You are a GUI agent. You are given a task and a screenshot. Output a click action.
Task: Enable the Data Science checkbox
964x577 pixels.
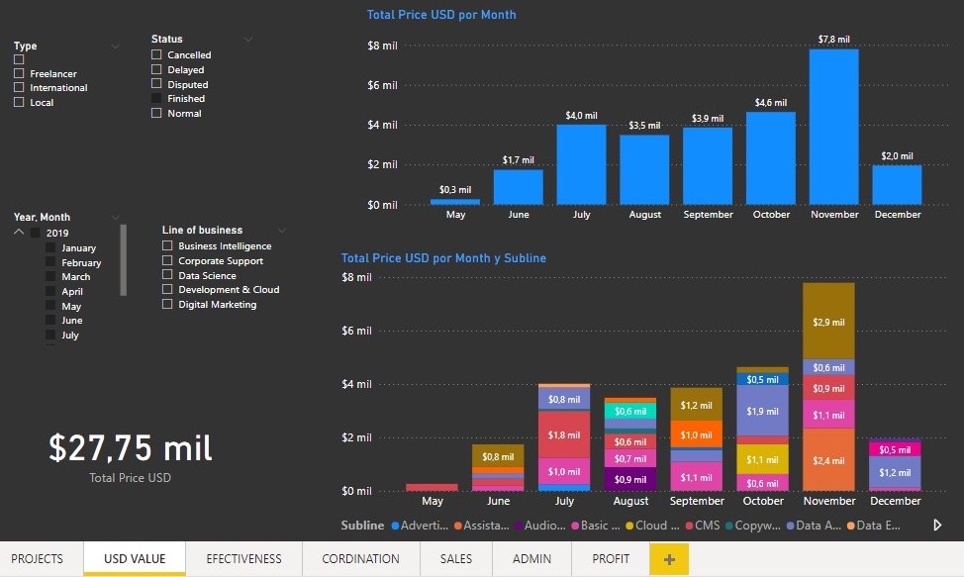click(167, 275)
